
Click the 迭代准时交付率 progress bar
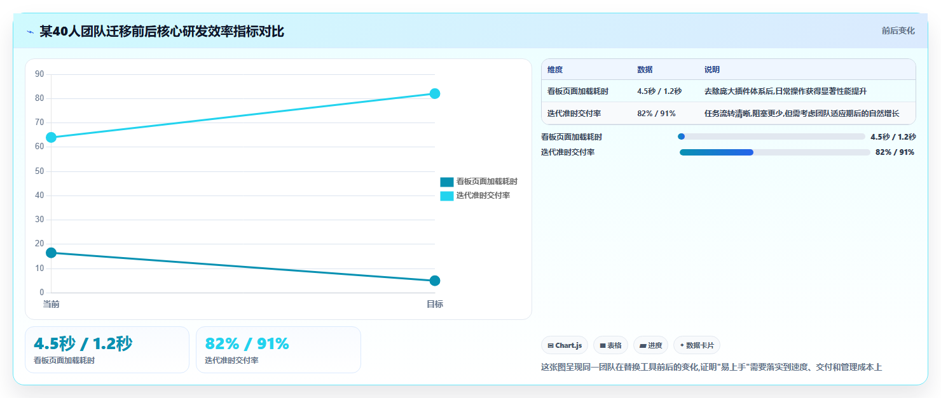point(774,152)
